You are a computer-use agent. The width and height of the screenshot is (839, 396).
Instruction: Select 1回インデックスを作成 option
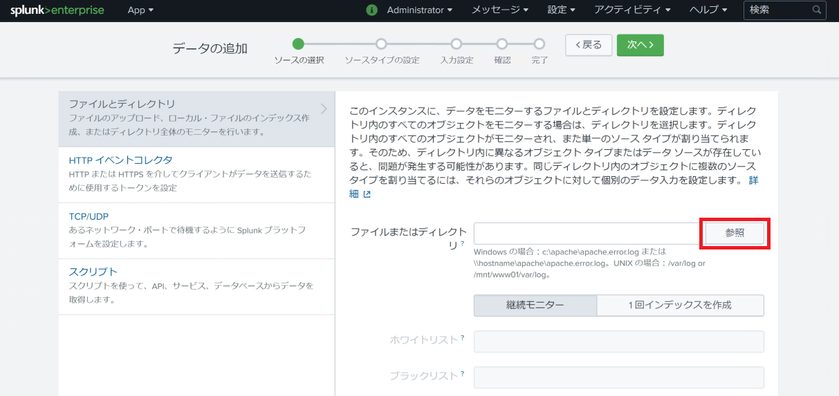tap(681, 305)
